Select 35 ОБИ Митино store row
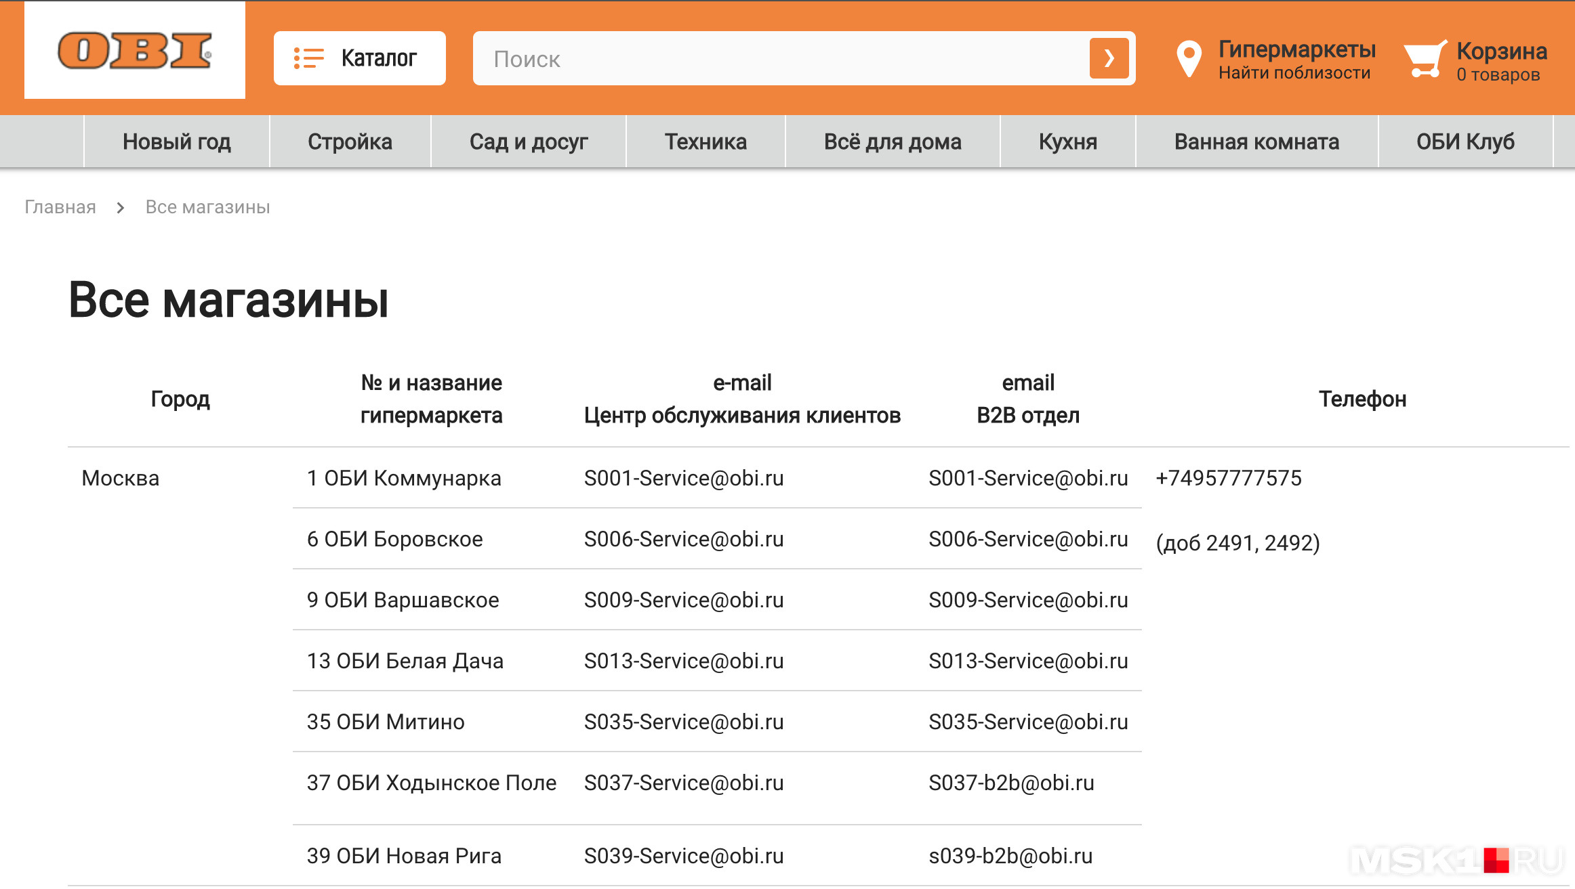This screenshot has width=1575, height=889. (x=386, y=722)
